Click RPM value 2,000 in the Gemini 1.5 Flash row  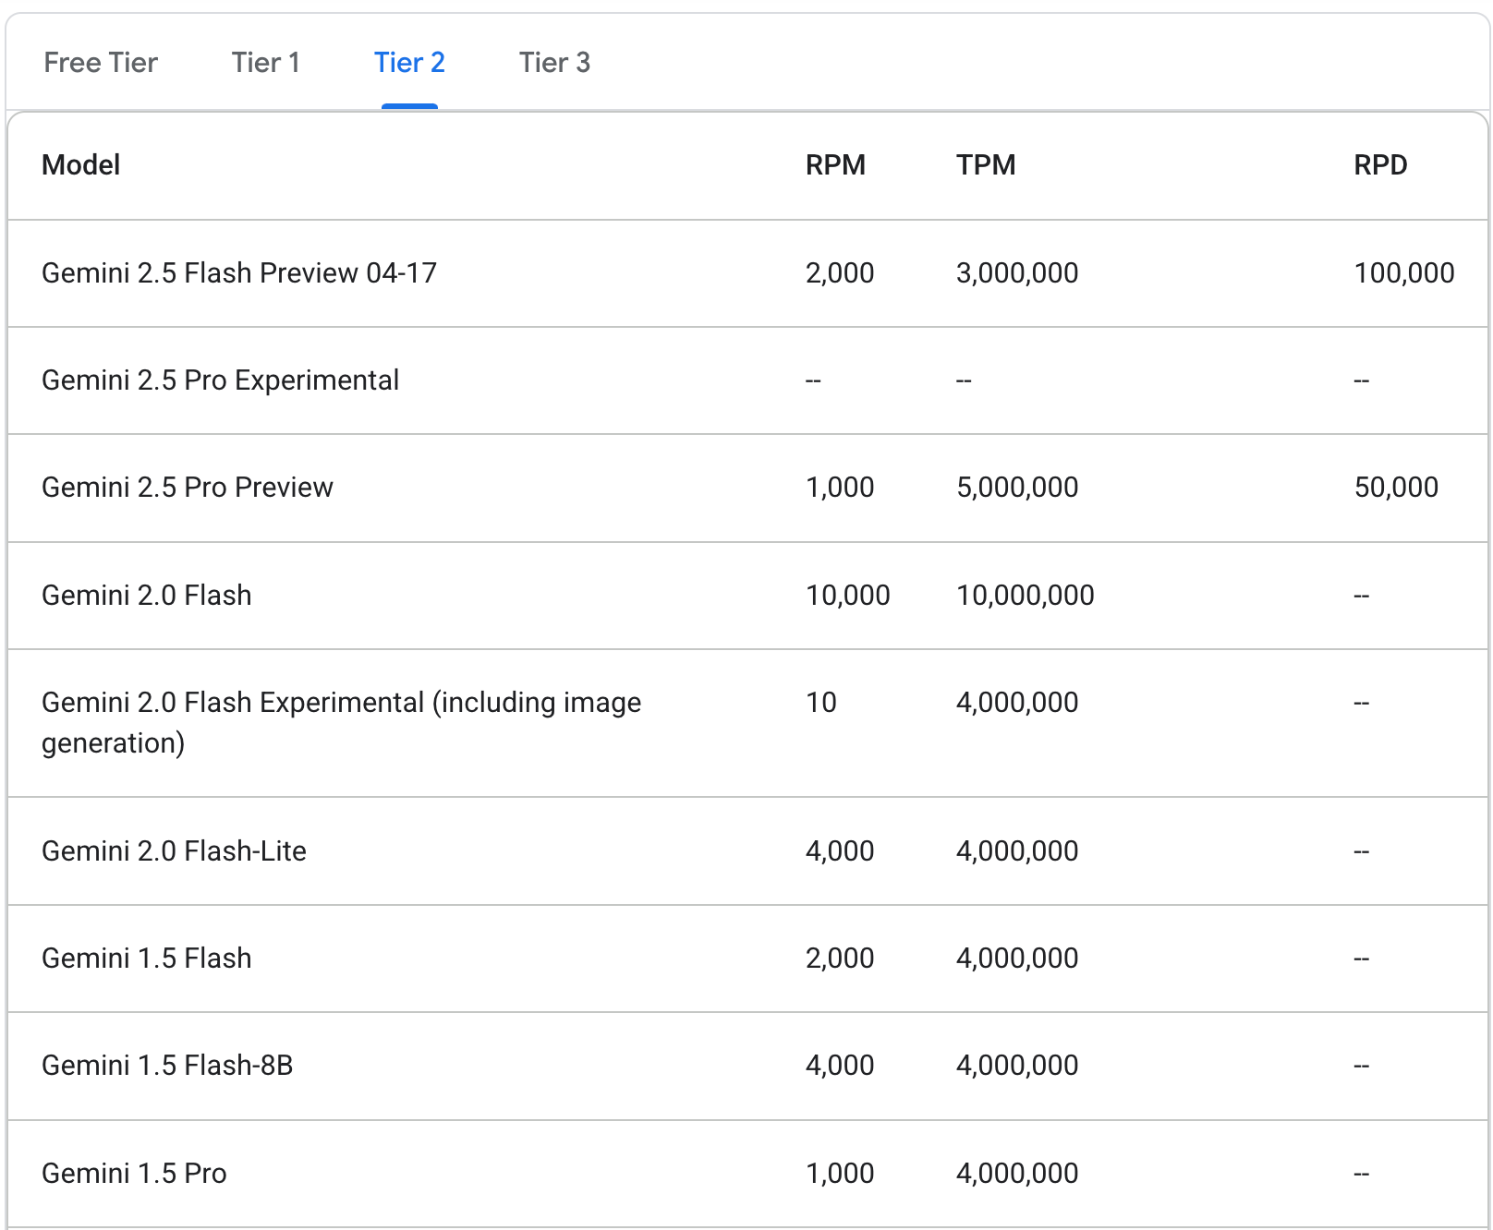(x=840, y=959)
